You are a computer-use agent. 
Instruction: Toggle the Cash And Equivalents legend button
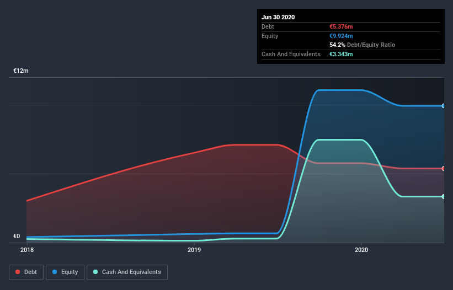point(127,272)
